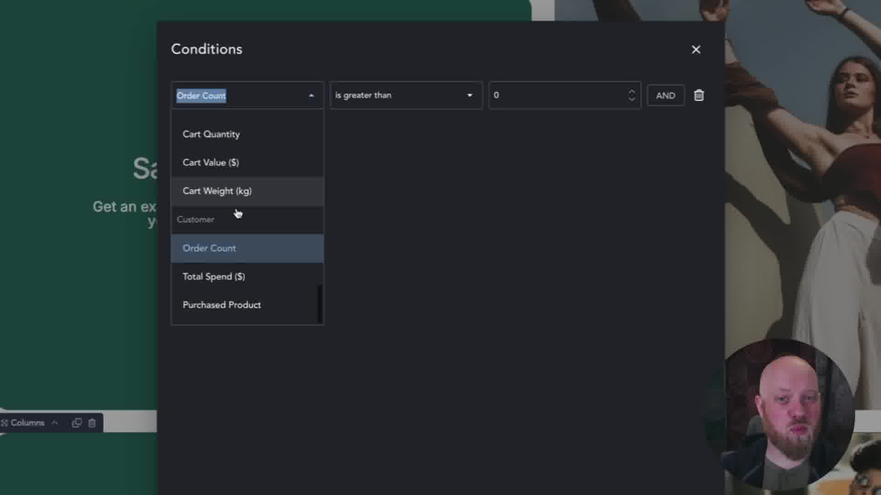Select Cart Value ($) option
Viewport: 881px width, 495px height.
point(247,163)
